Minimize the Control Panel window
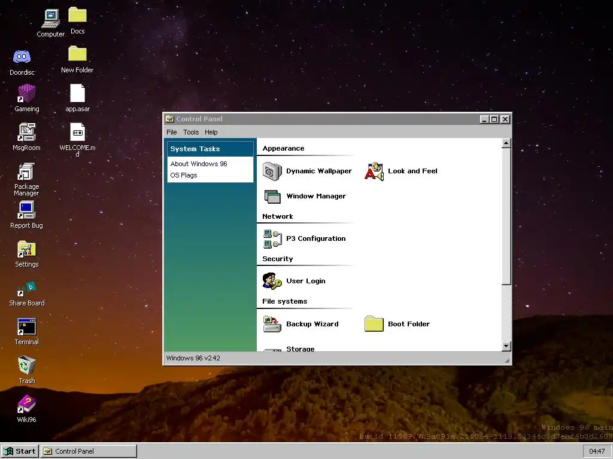Image resolution: width=613 pixels, height=459 pixels. pos(484,120)
